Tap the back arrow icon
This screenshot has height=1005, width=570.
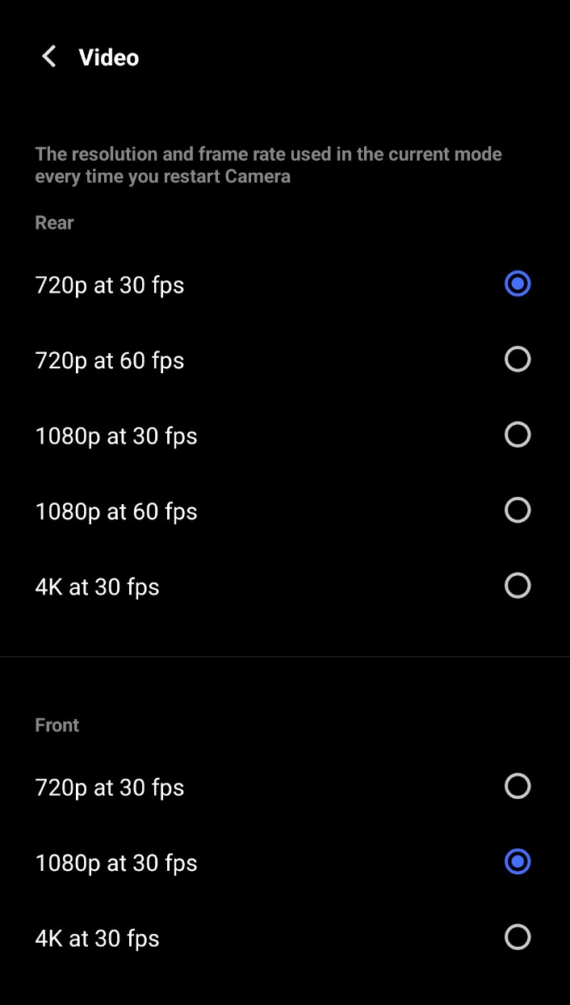point(49,57)
